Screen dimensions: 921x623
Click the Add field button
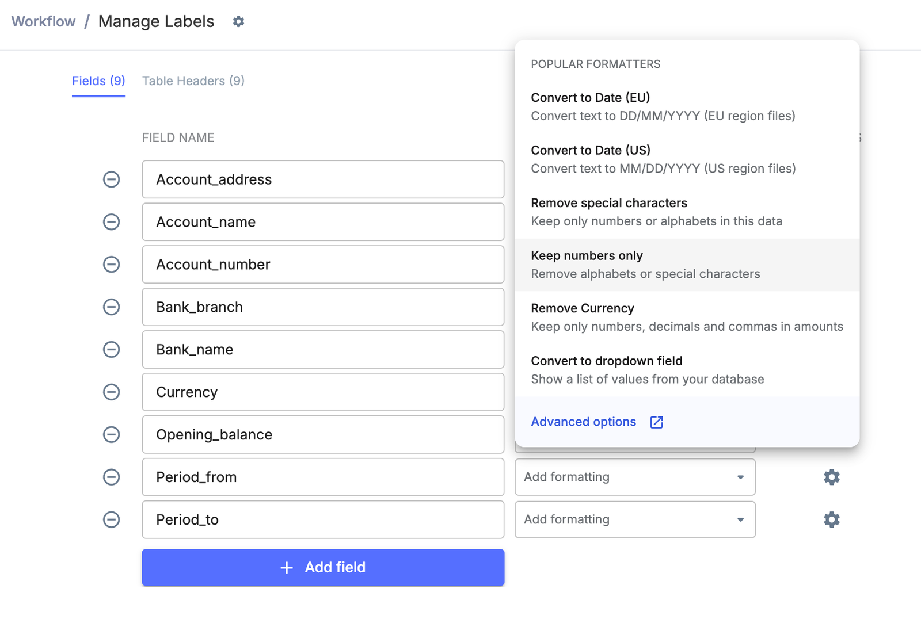pyautogui.click(x=323, y=567)
